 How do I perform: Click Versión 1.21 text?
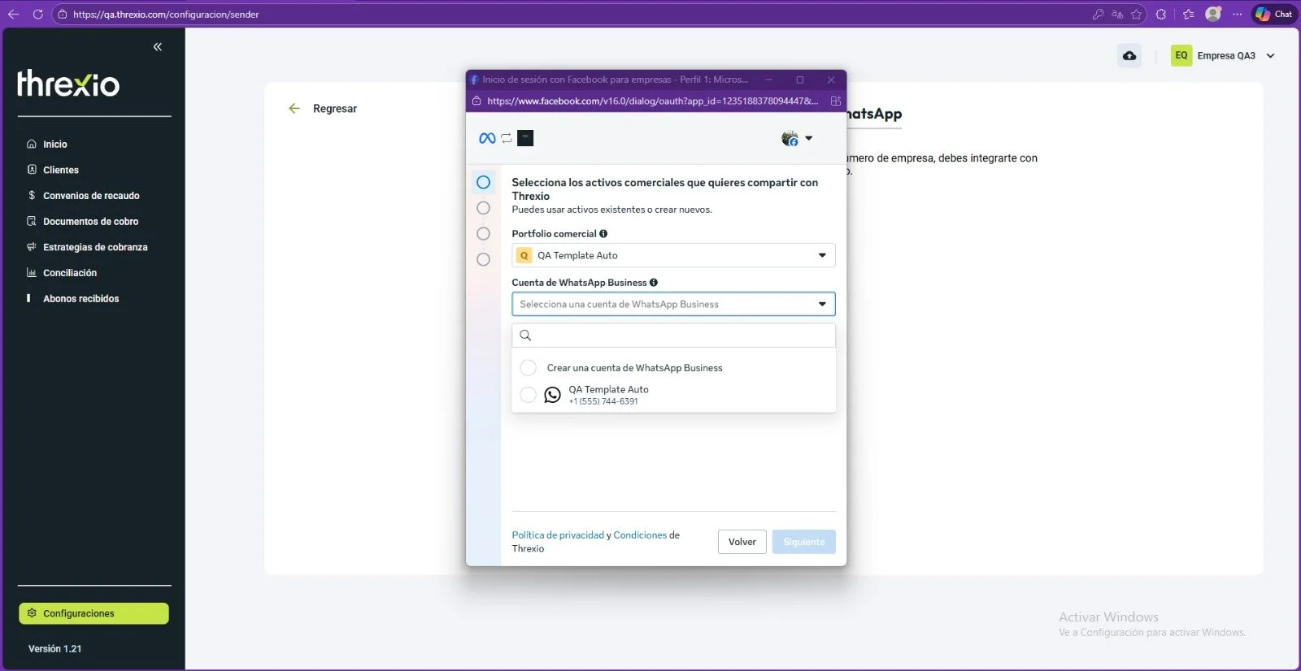[54, 649]
